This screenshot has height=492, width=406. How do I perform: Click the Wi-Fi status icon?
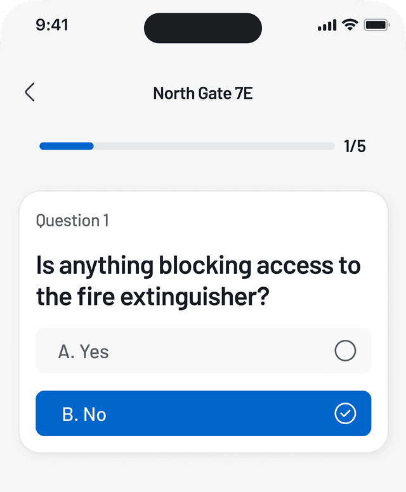click(x=350, y=25)
